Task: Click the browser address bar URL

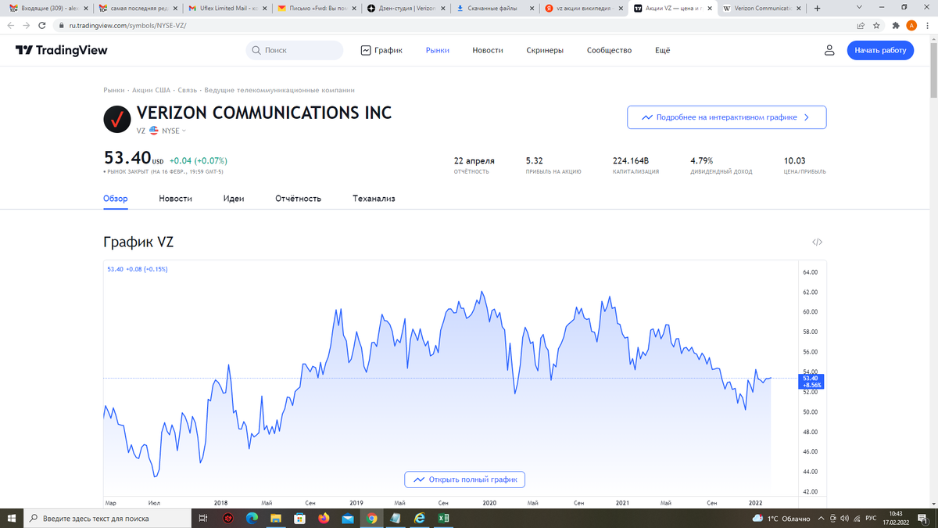Action: (127, 26)
